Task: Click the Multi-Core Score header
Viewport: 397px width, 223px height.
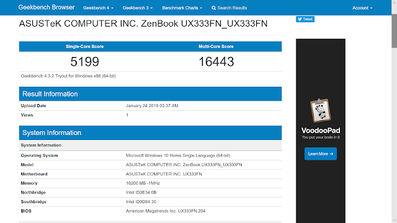Action: 216,46
